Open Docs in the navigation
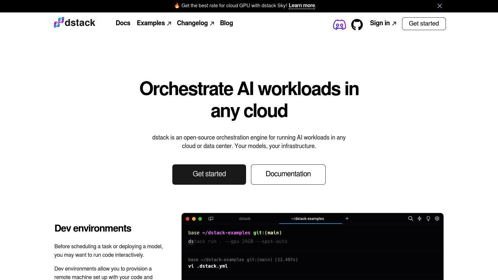The height and width of the screenshot is (280, 498). coord(123,23)
